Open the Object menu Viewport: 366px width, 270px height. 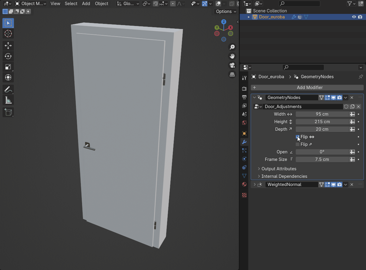(101, 4)
